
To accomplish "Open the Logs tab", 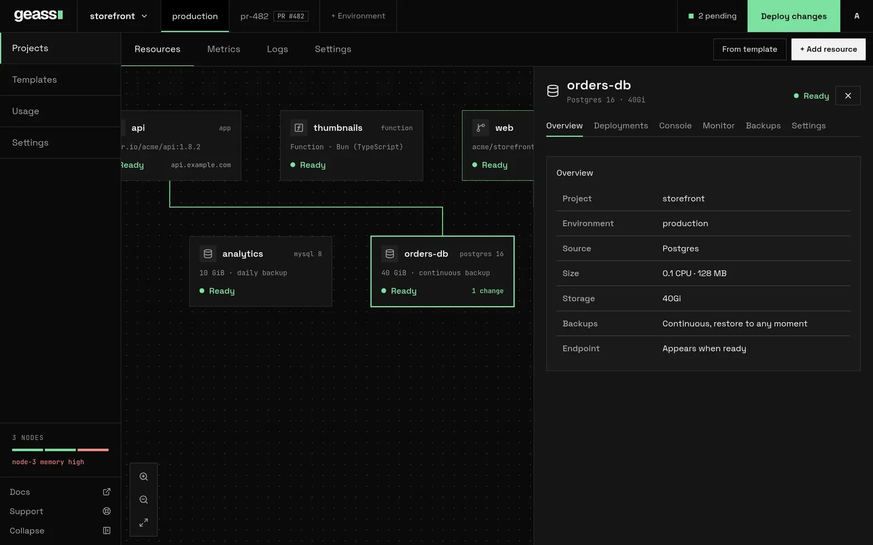I will (x=277, y=49).
